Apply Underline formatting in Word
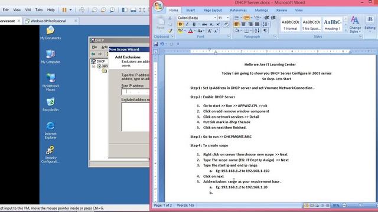Image resolution: width=378 pixels, height=212 pixels. pos(194,24)
